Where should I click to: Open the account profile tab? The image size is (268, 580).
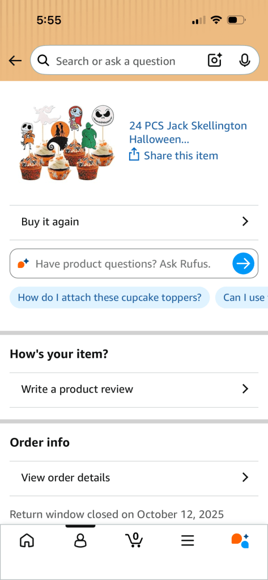(x=80, y=541)
